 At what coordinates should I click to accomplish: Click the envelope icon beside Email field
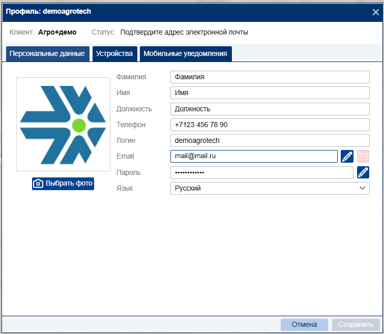[x=363, y=156]
